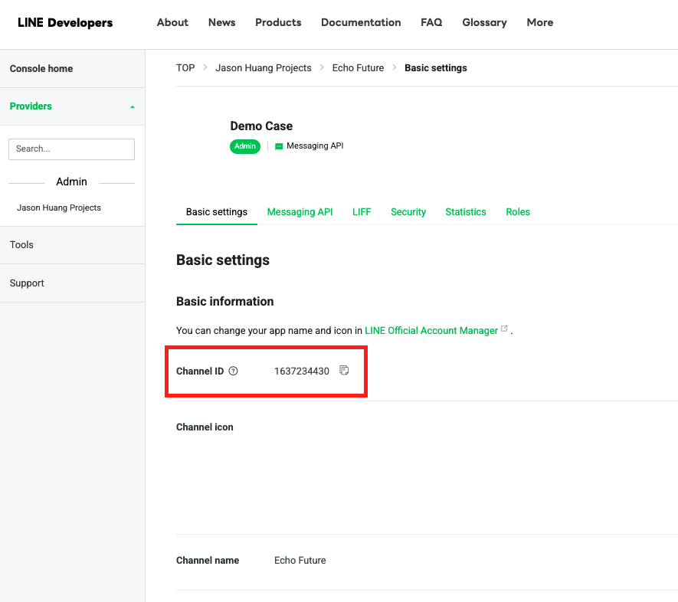View the Statistics tab
The height and width of the screenshot is (602, 678).
point(465,212)
